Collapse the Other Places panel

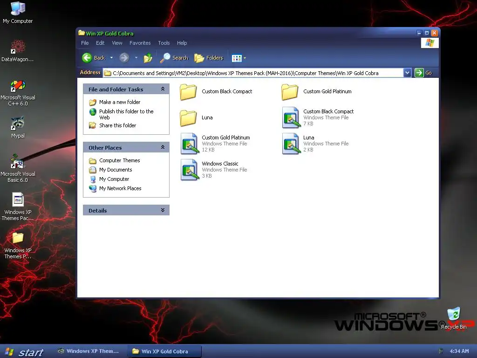(x=163, y=147)
